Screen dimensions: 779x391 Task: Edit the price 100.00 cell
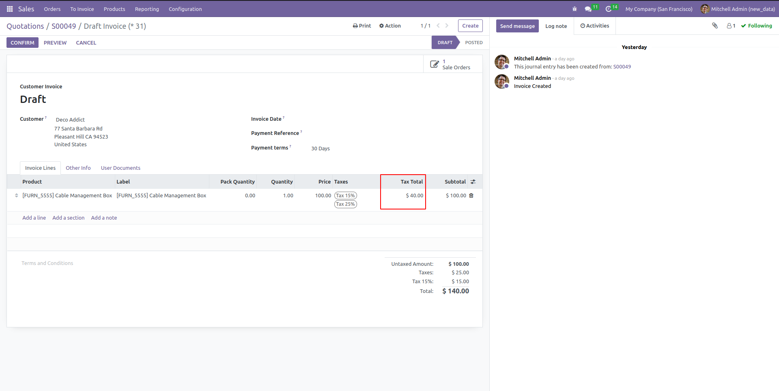click(x=323, y=196)
